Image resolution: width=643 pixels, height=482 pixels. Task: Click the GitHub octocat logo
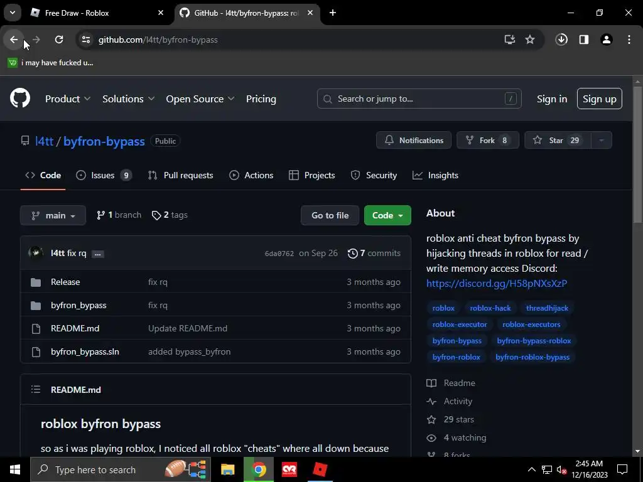[20, 98]
